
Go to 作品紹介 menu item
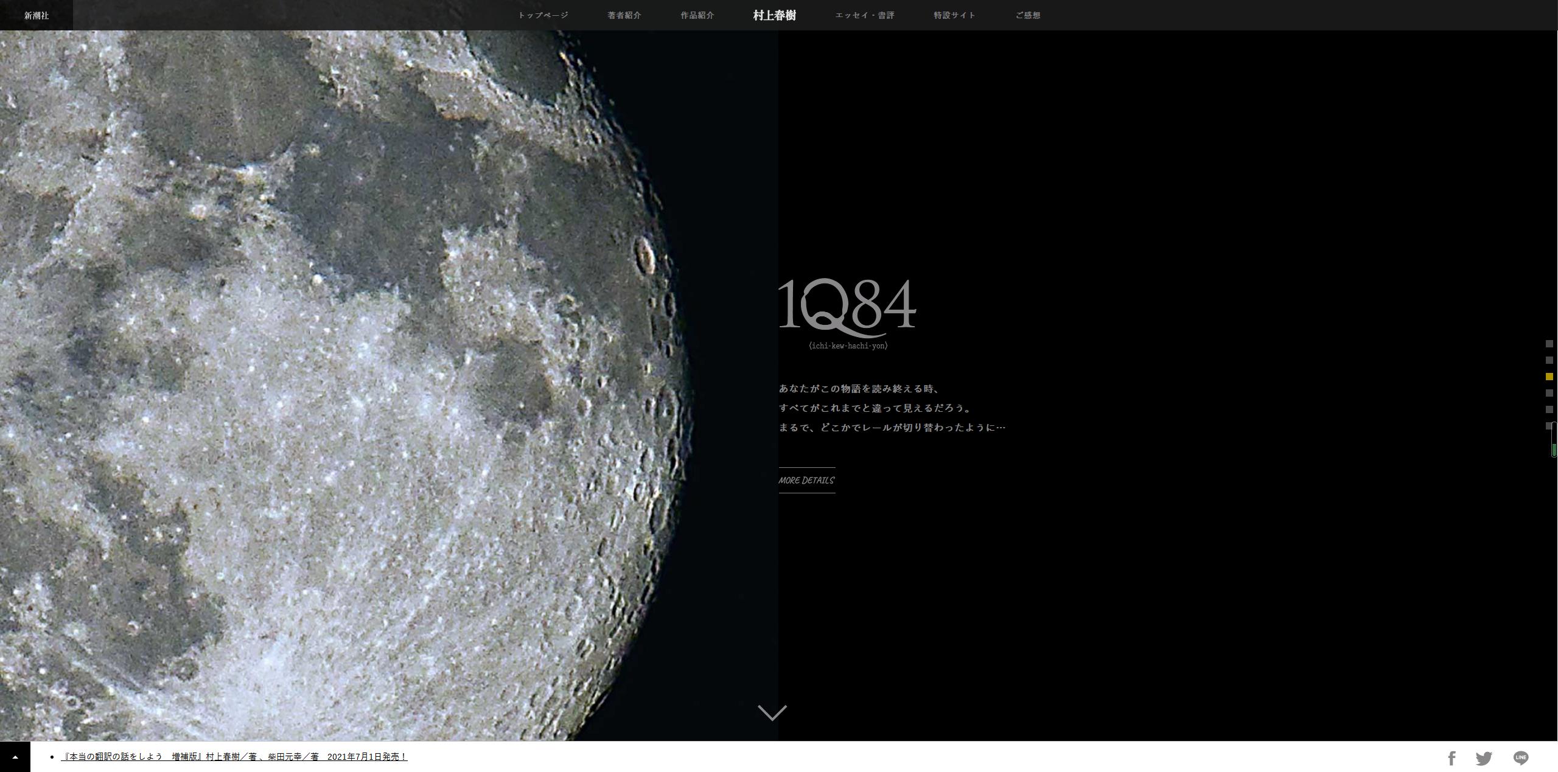(697, 15)
